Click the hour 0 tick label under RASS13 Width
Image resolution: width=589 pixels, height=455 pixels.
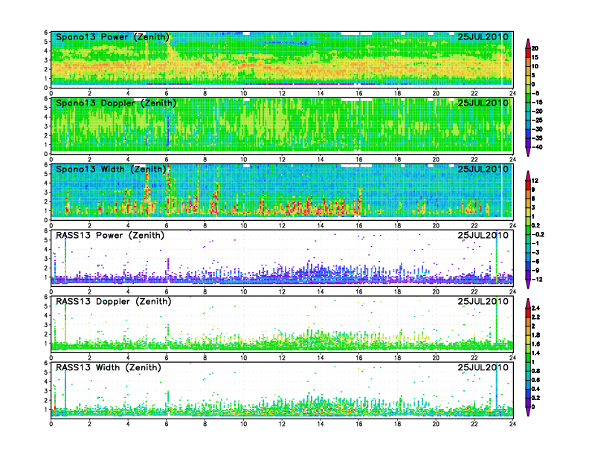click(x=51, y=424)
